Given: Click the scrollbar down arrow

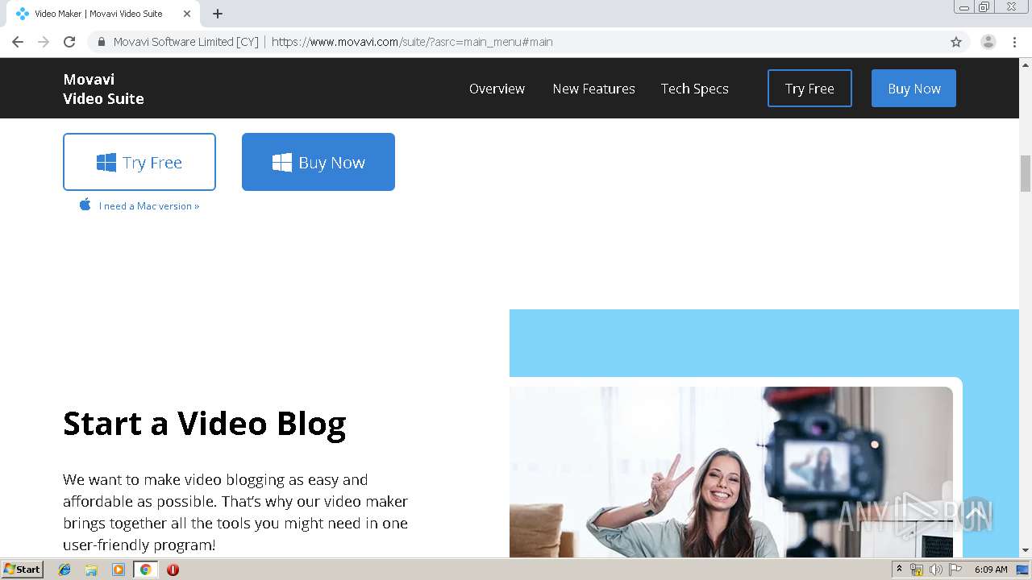Looking at the screenshot, I should [1026, 550].
